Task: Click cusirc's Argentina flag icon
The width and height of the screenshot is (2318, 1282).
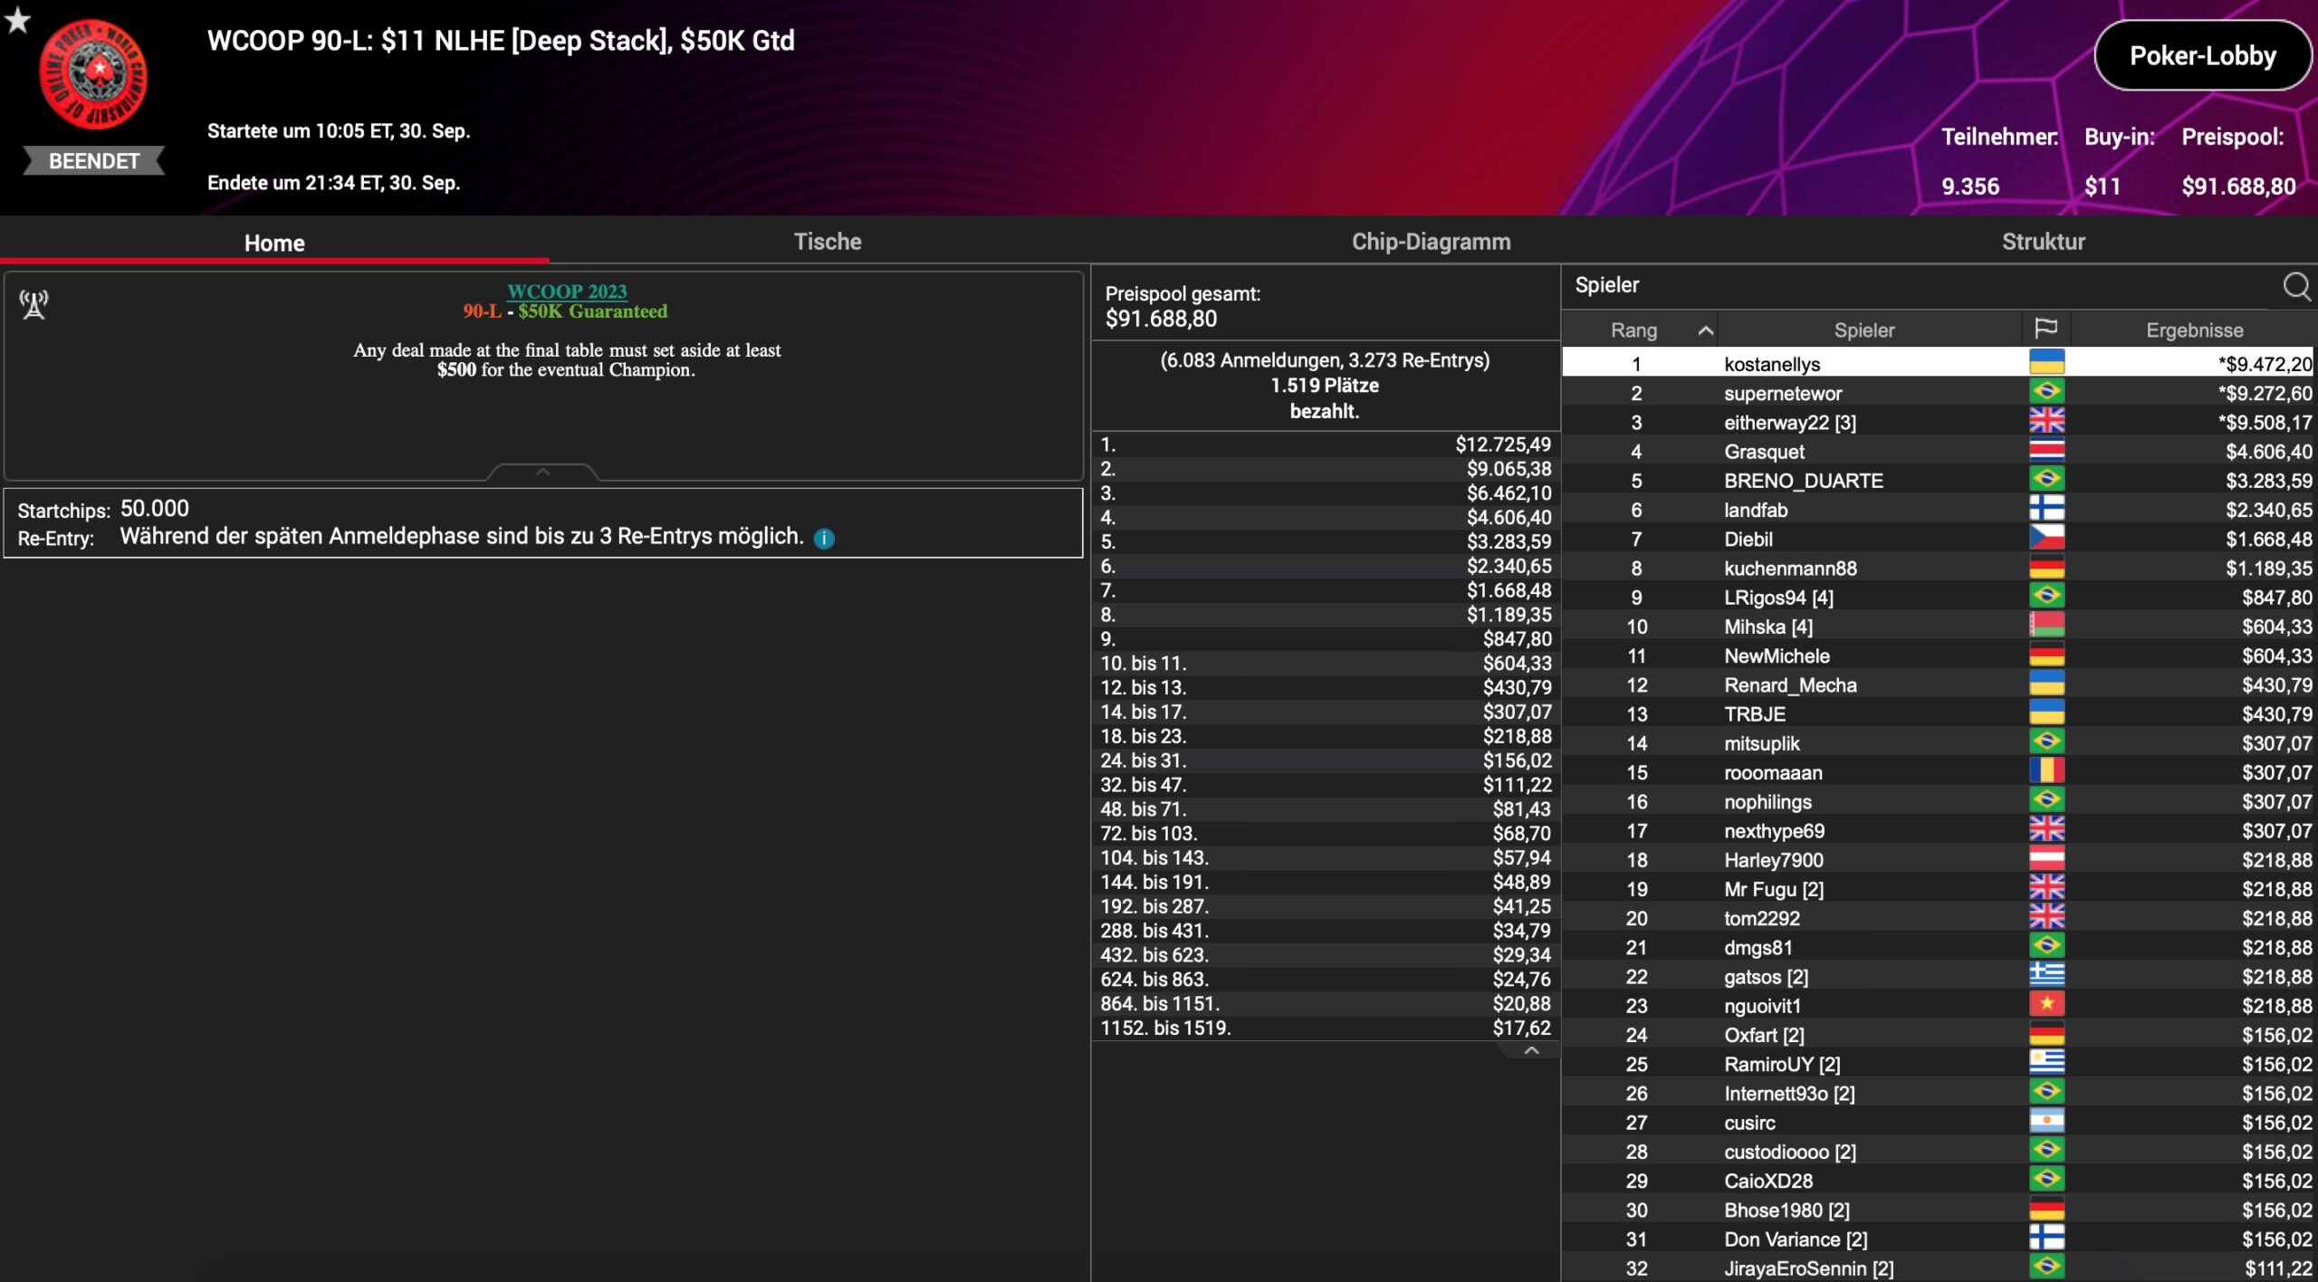Action: coord(2046,1122)
